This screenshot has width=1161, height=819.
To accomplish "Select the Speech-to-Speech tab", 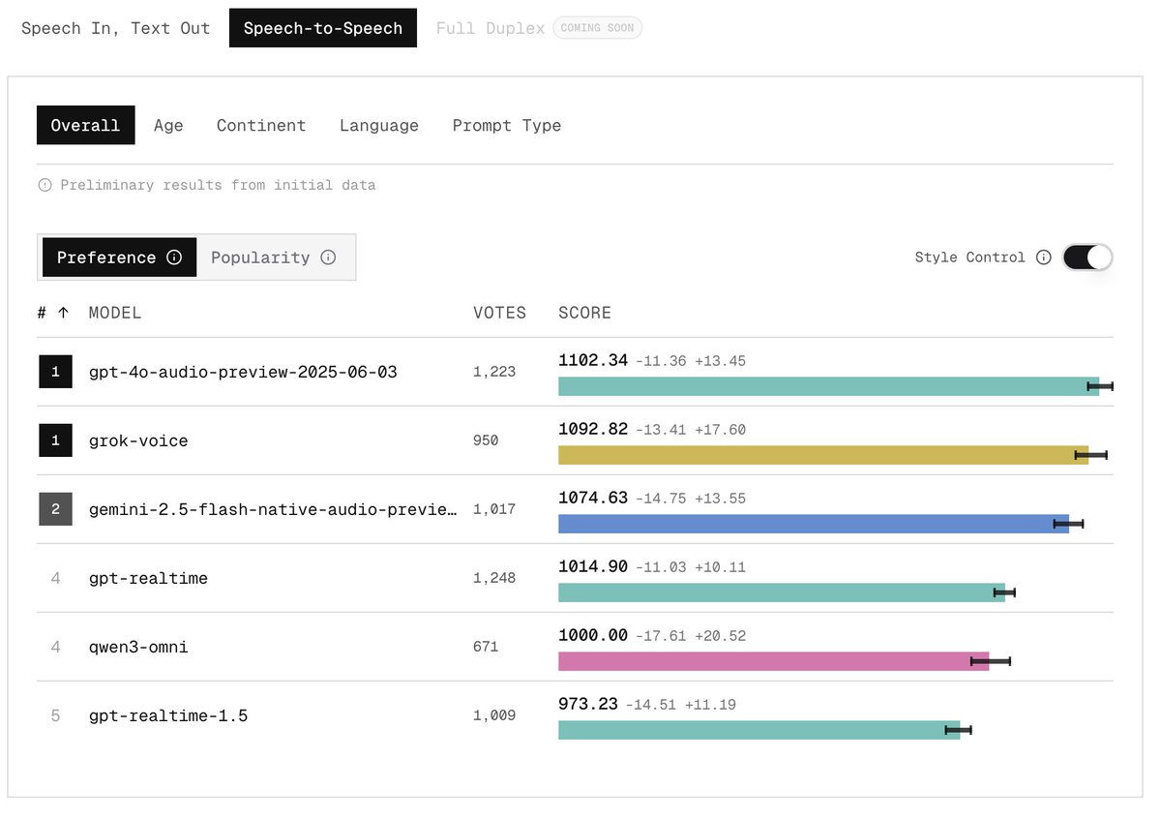I will (x=323, y=28).
